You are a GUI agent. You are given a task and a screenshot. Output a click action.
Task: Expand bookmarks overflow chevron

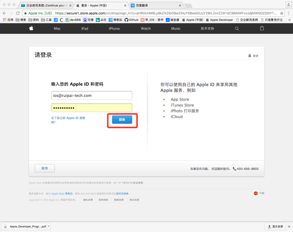(x=290, y=20)
